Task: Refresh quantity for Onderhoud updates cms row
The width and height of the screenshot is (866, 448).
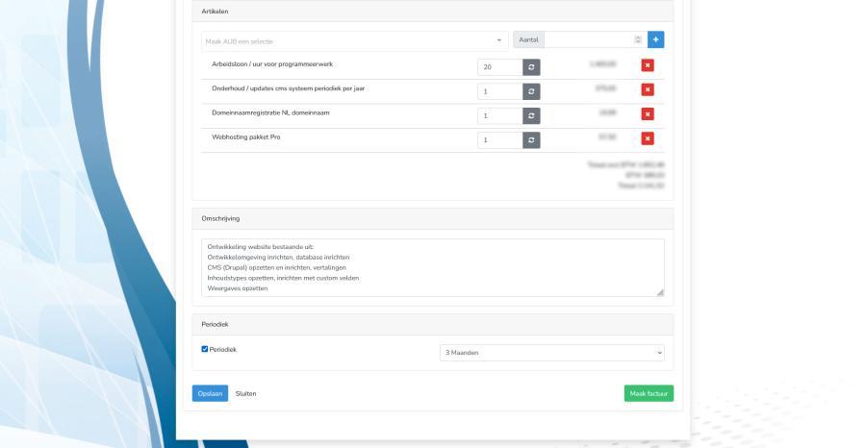Action: pyautogui.click(x=531, y=91)
